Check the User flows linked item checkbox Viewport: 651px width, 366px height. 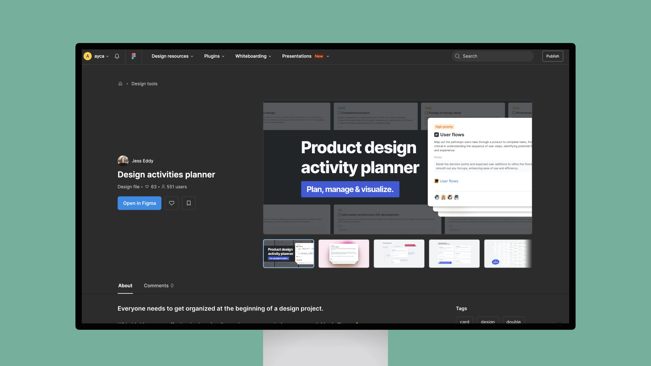click(437, 134)
